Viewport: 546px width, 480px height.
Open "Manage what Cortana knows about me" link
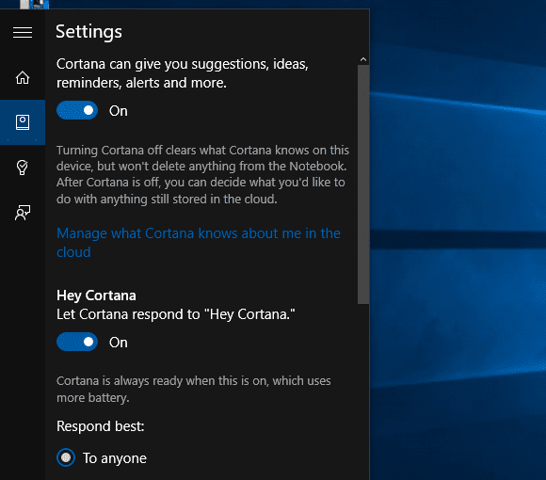199,243
